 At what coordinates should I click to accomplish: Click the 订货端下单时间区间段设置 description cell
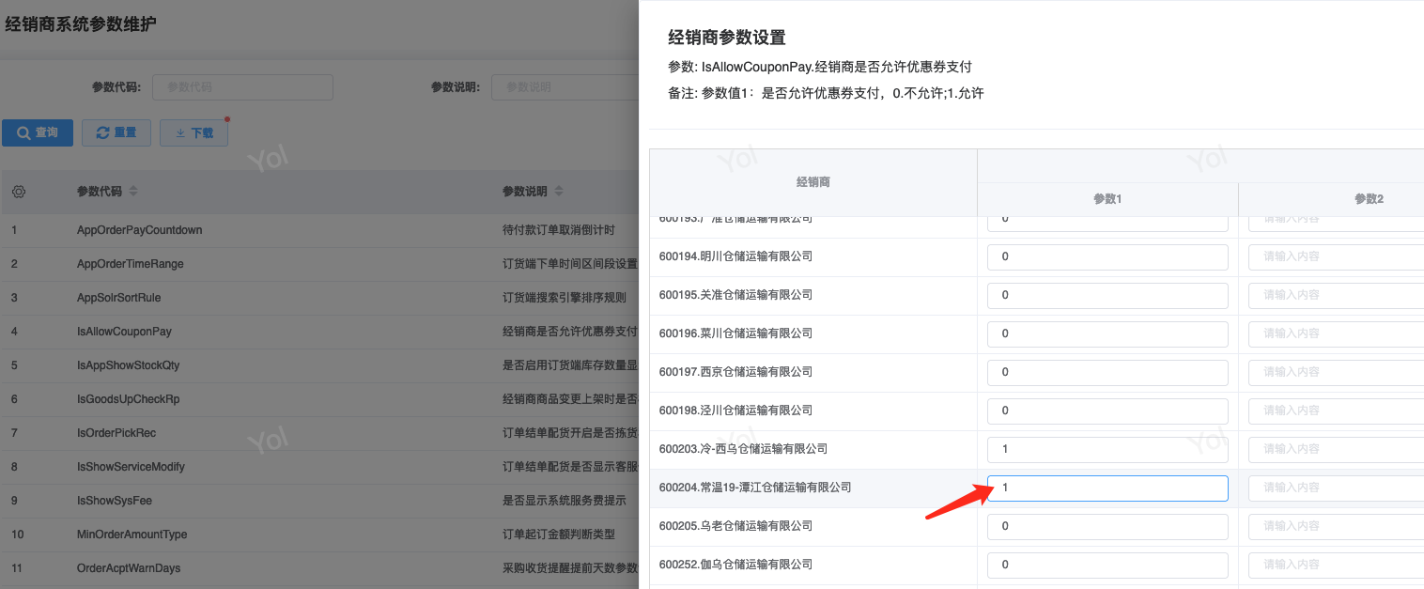(x=570, y=264)
